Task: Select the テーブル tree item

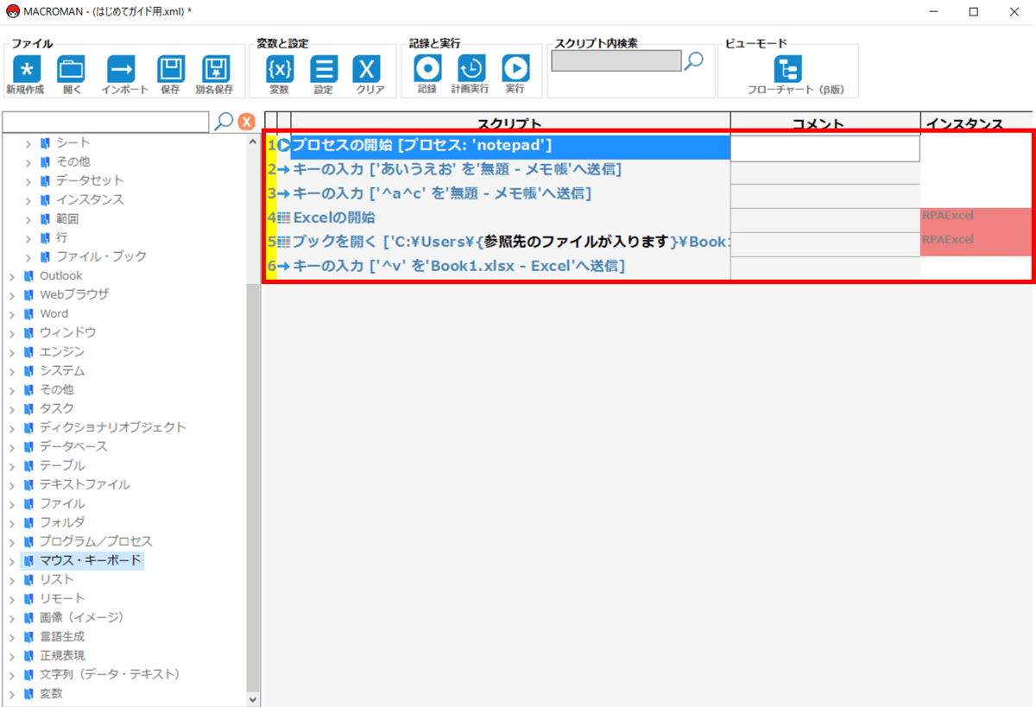Action: (x=62, y=465)
